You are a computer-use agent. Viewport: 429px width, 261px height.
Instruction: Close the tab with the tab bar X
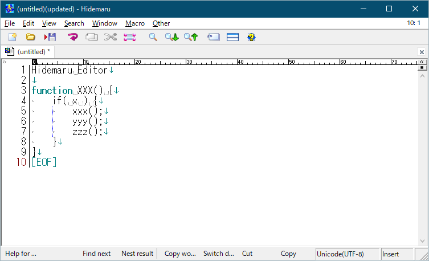422,52
